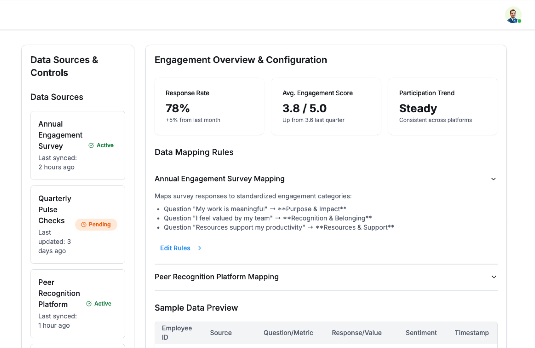535x348 pixels.
Task: Click the Pending clock icon on Quarterly Pulse Checks
Action: click(84, 224)
